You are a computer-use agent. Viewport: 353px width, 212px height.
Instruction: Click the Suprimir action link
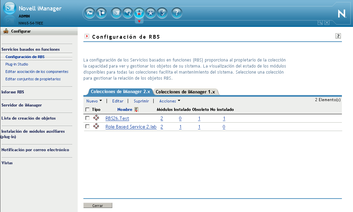[142, 101]
